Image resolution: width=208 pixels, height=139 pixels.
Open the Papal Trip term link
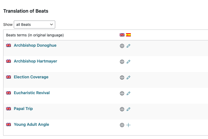[23, 109]
